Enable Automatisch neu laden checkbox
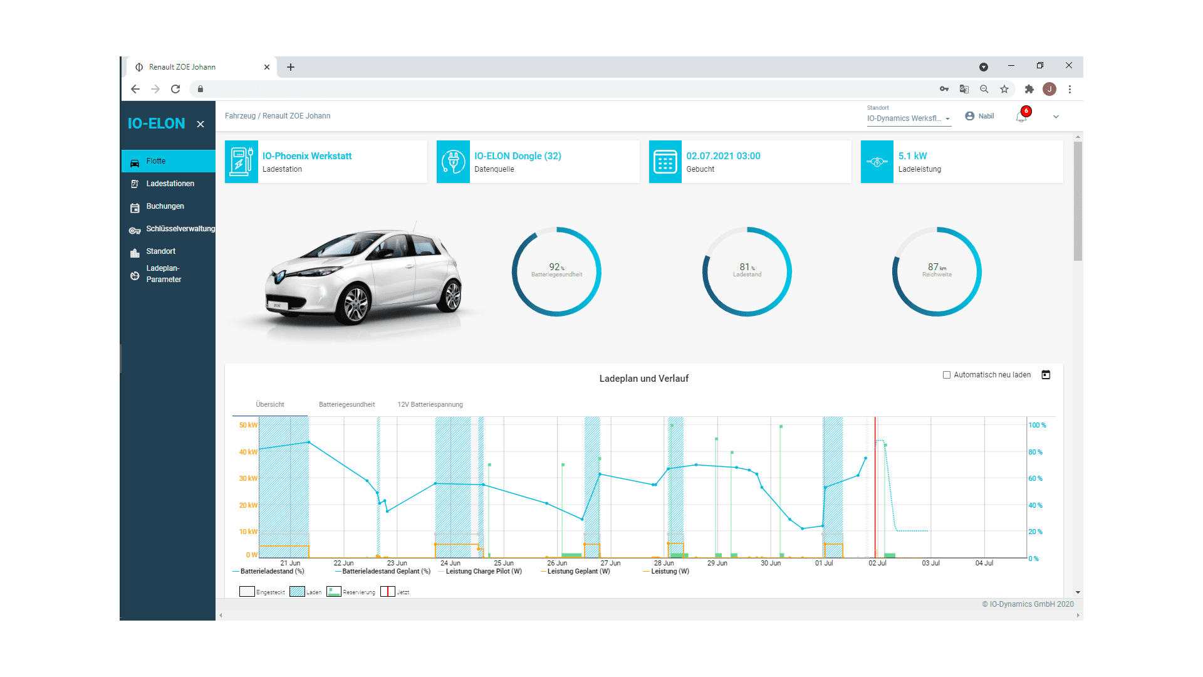 (947, 375)
